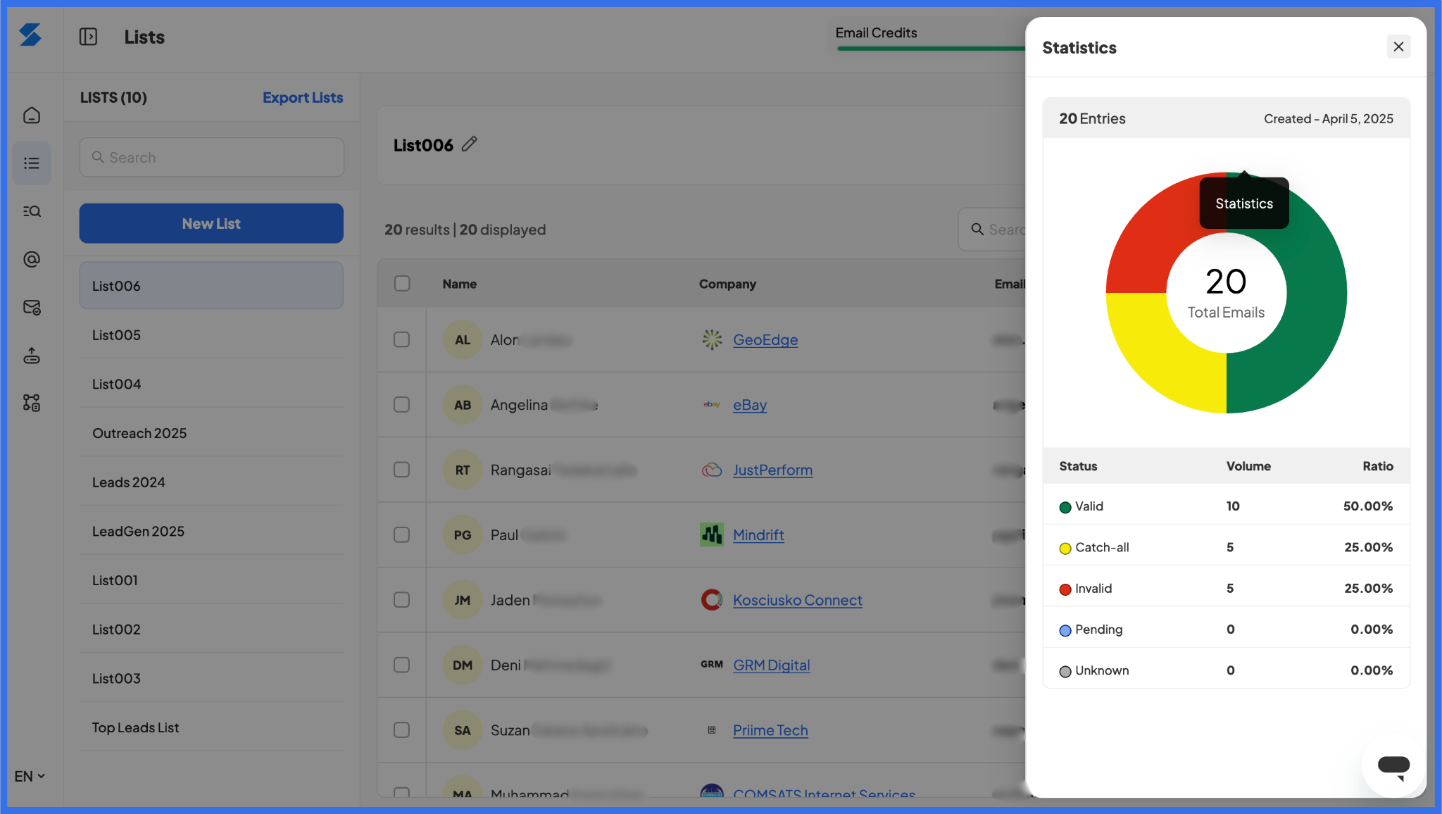Select List001 in the lists panel
Viewport: 1442px width, 814px height.
pyautogui.click(x=211, y=580)
